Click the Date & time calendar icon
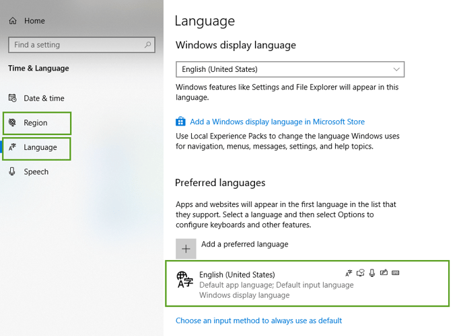 (x=12, y=98)
